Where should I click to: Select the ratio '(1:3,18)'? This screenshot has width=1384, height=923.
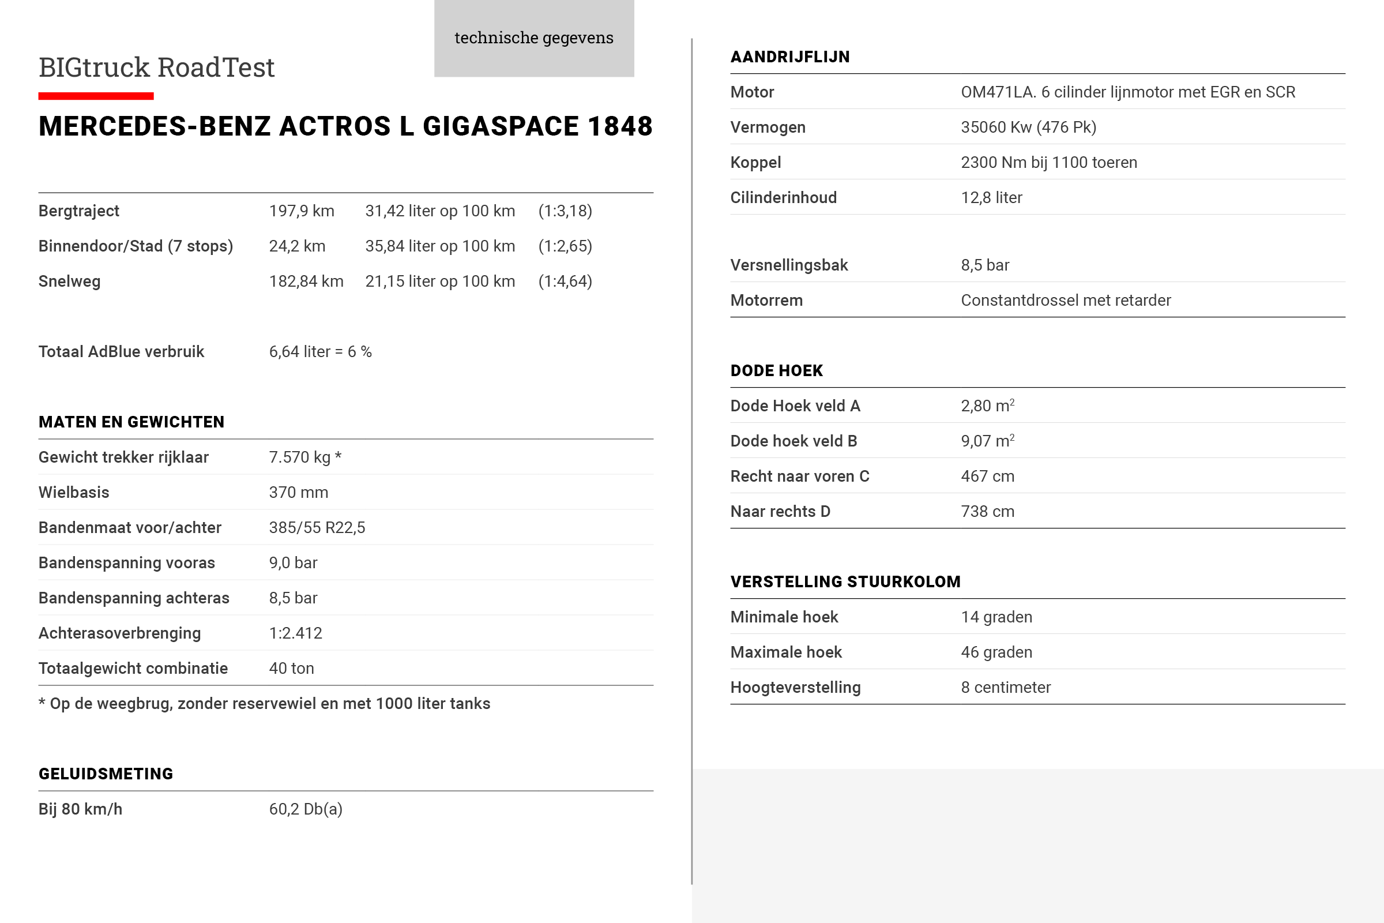tap(565, 211)
